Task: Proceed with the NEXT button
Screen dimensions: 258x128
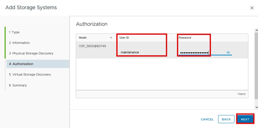Action: coord(245,119)
